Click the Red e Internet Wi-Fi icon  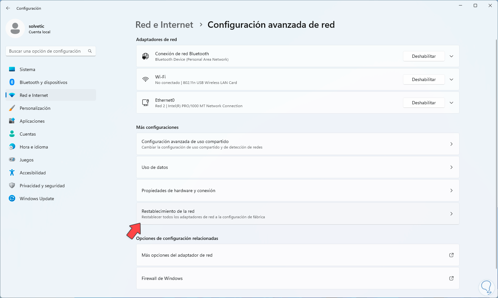[12, 95]
